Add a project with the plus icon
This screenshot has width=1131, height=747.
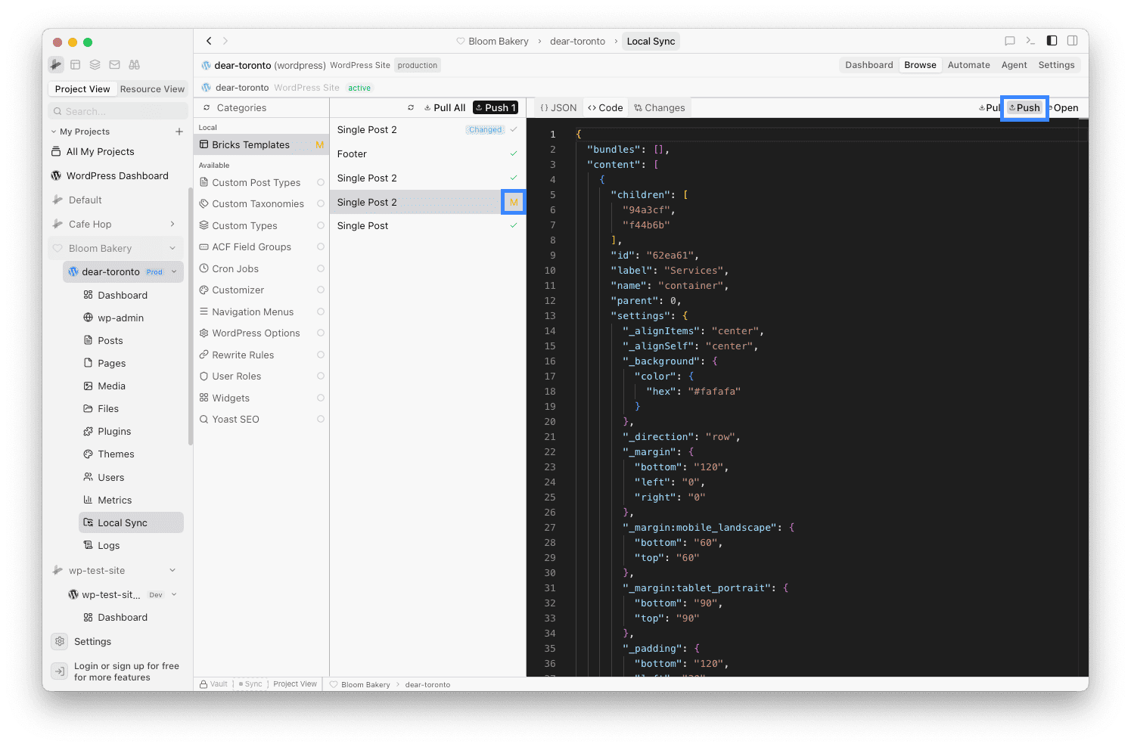[179, 132]
